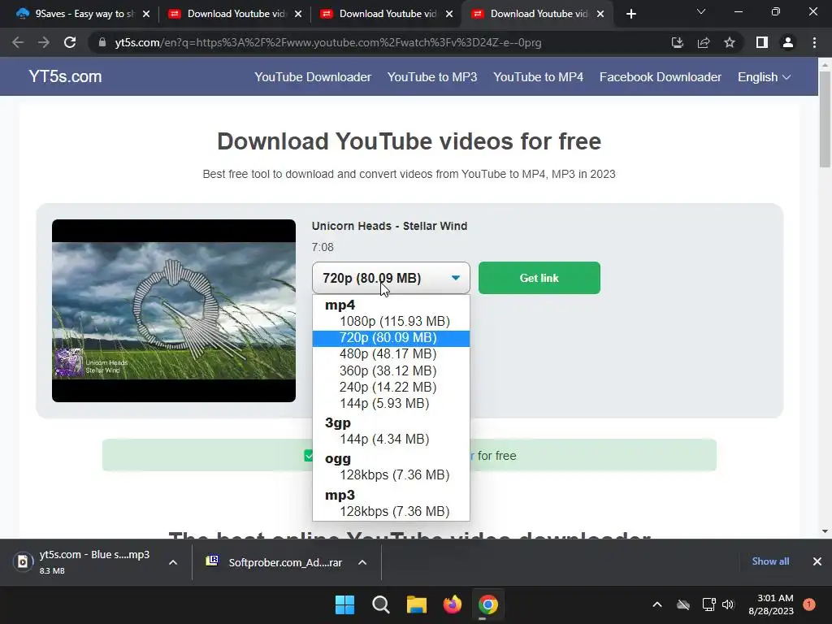
Task: Click the Chrome taskbar icon
Action: click(x=487, y=604)
